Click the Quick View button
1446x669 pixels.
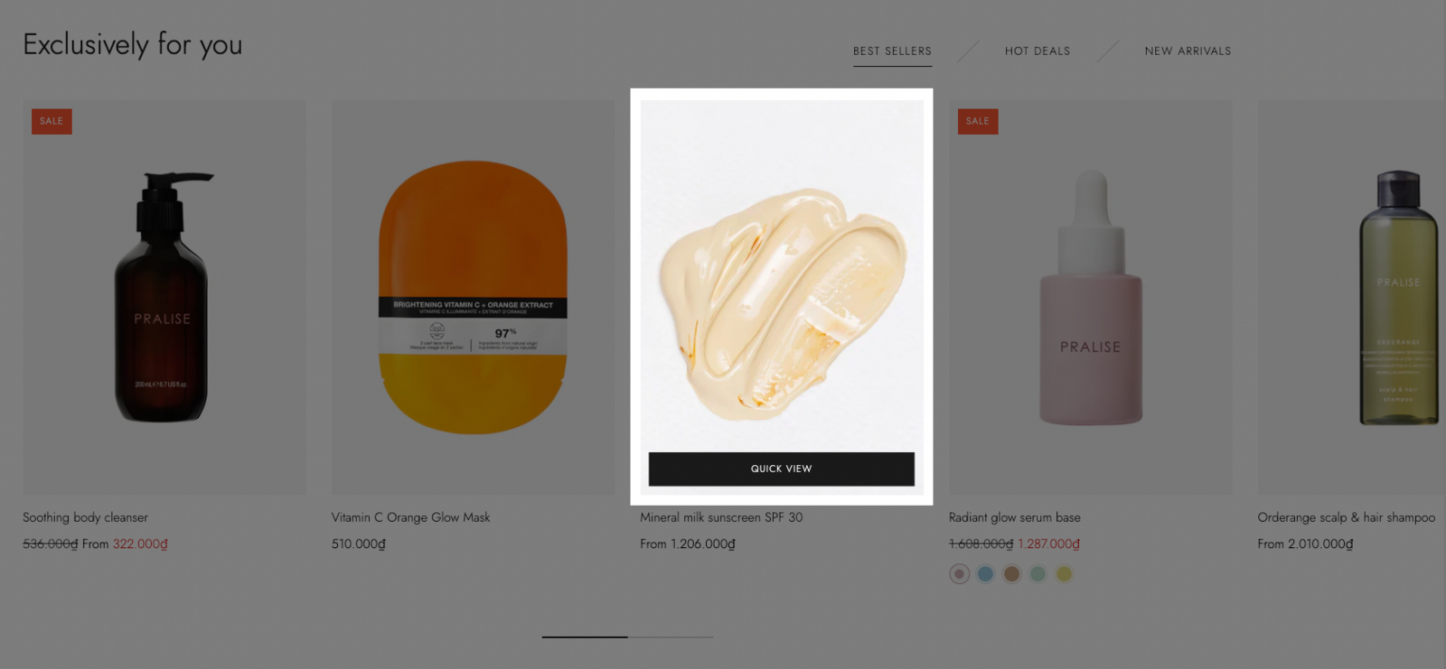pyautogui.click(x=781, y=469)
